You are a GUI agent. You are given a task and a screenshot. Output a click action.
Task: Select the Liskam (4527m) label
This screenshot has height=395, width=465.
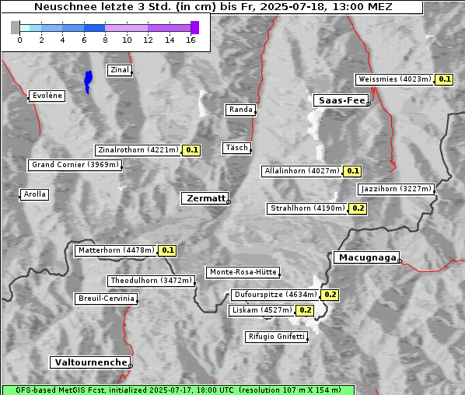click(262, 310)
